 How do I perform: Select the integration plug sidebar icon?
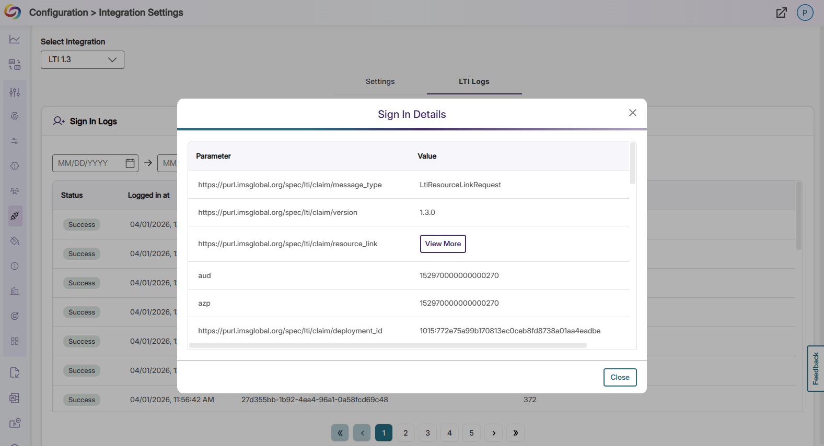[x=15, y=216]
